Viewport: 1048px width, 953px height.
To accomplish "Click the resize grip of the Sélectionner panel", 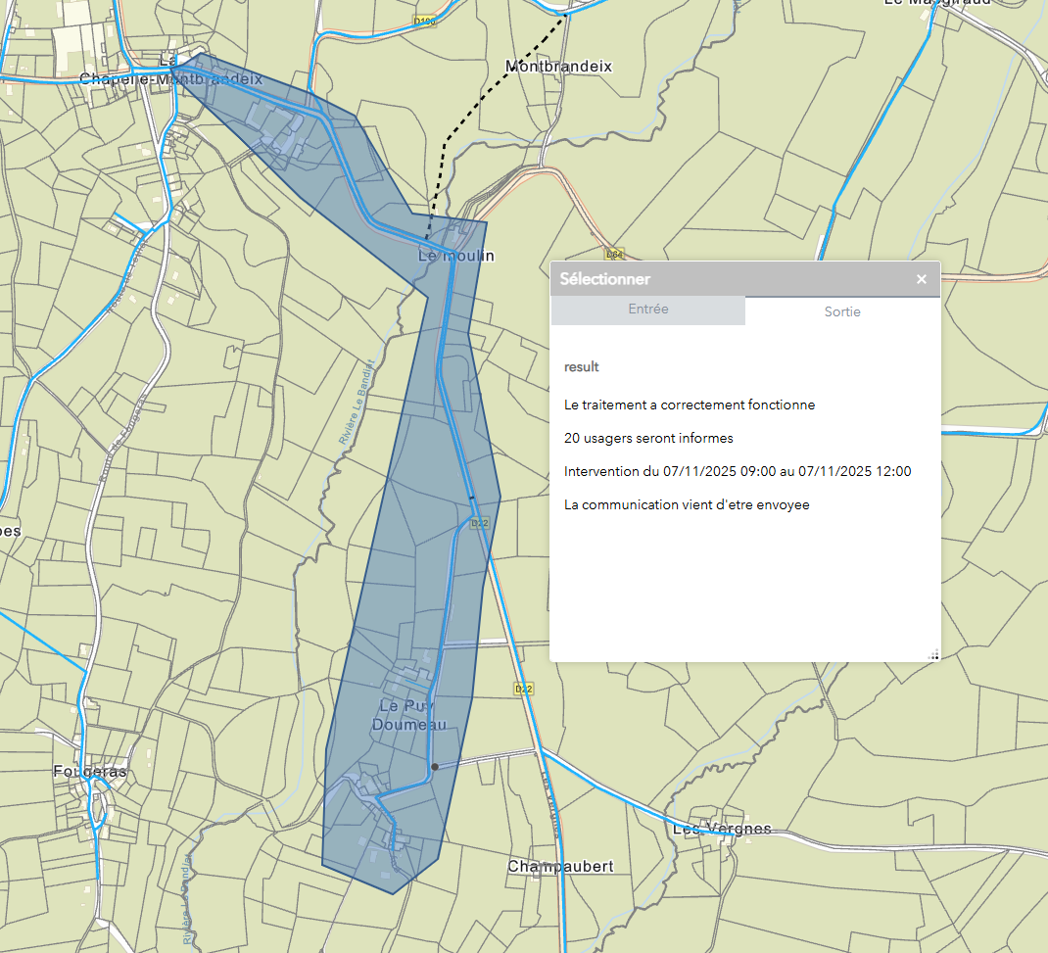I will [933, 655].
